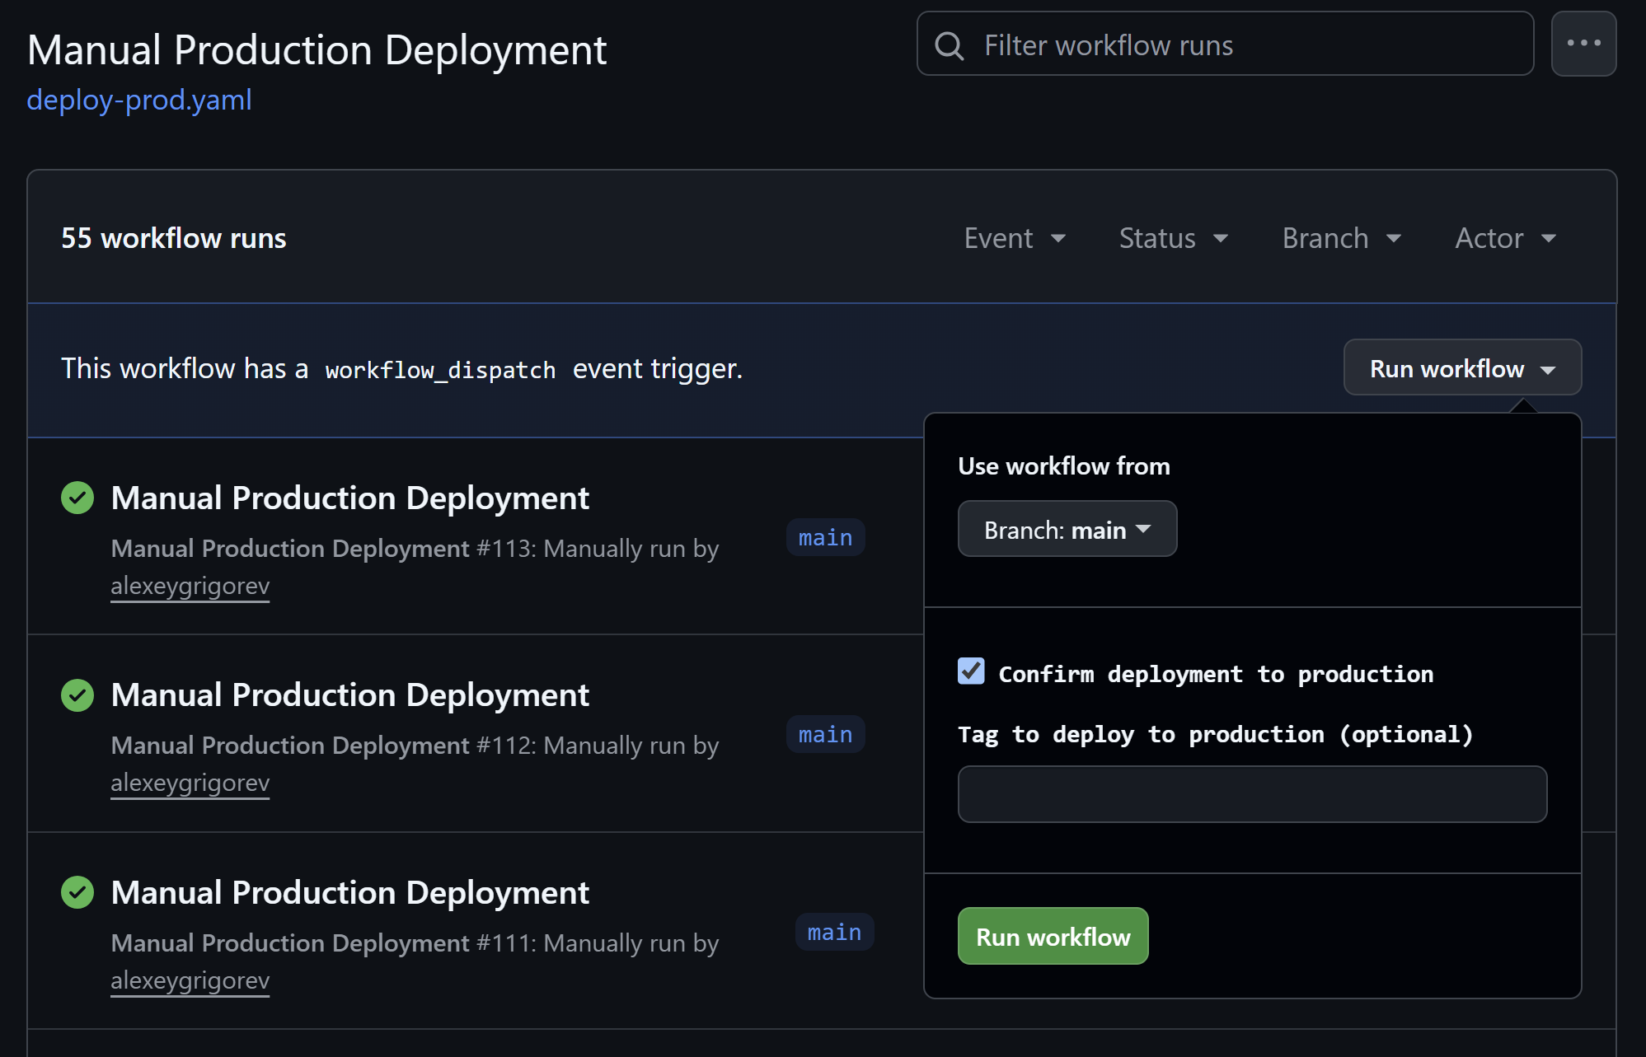Click the search magnifier icon in filter box
This screenshot has width=1646, height=1057.
click(949, 45)
